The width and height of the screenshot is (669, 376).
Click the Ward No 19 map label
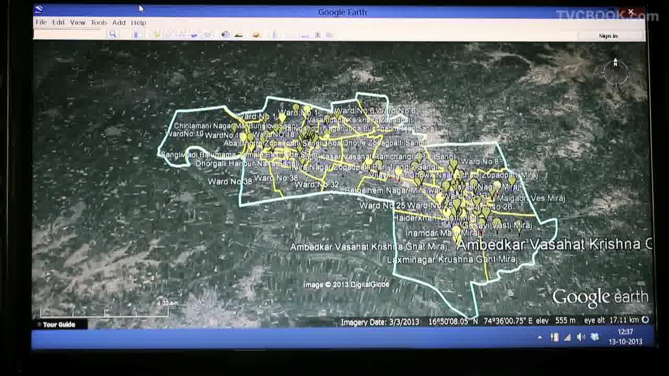(184, 134)
